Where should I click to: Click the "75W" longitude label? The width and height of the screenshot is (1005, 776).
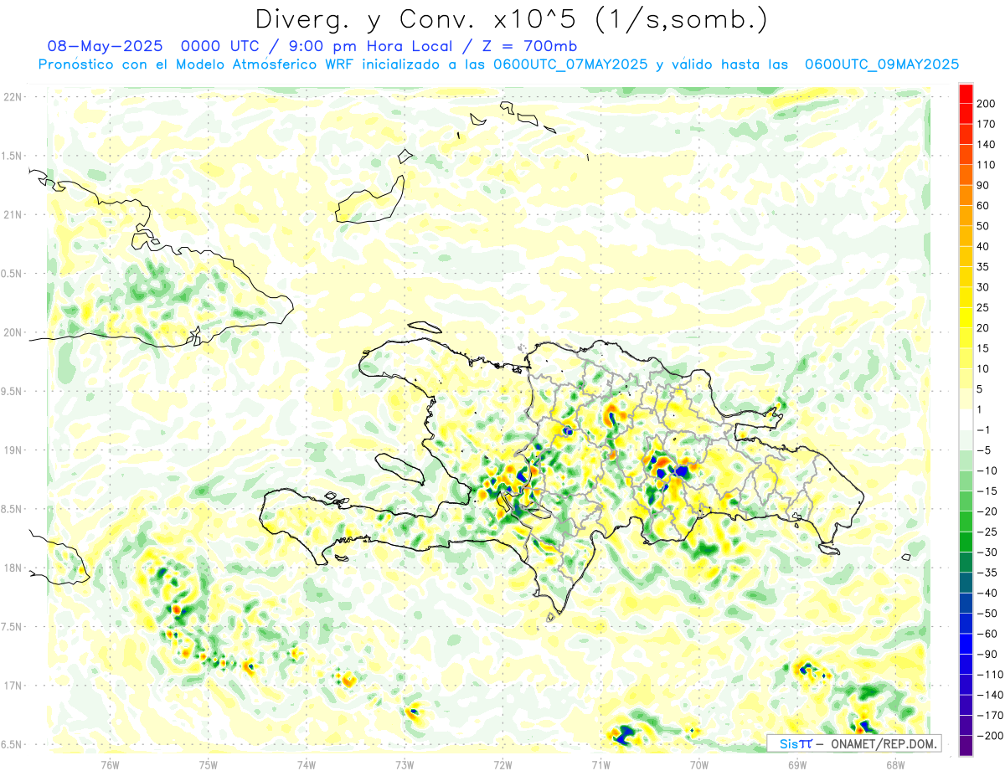(209, 764)
